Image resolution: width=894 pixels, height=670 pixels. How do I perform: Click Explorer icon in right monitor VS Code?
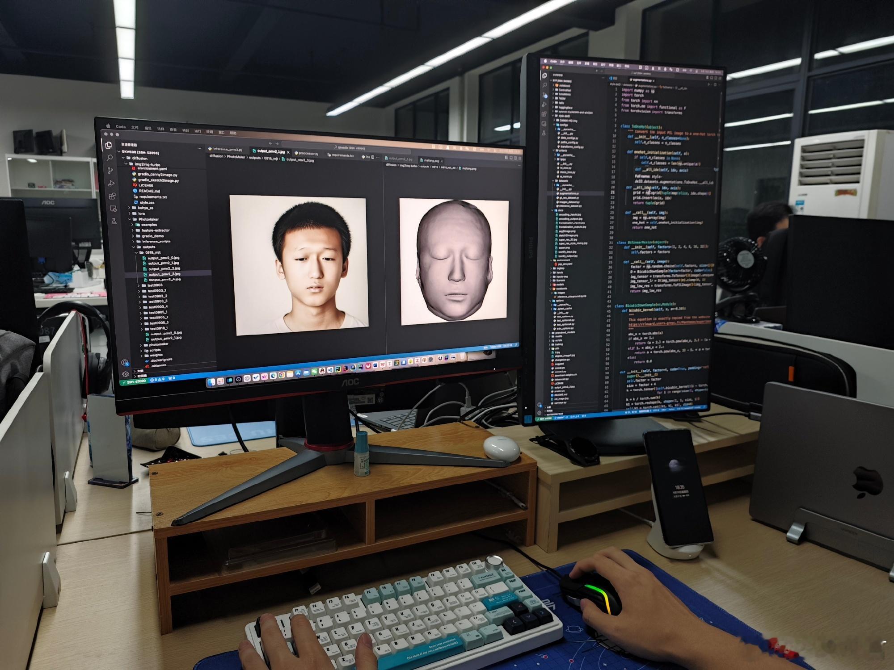point(544,75)
